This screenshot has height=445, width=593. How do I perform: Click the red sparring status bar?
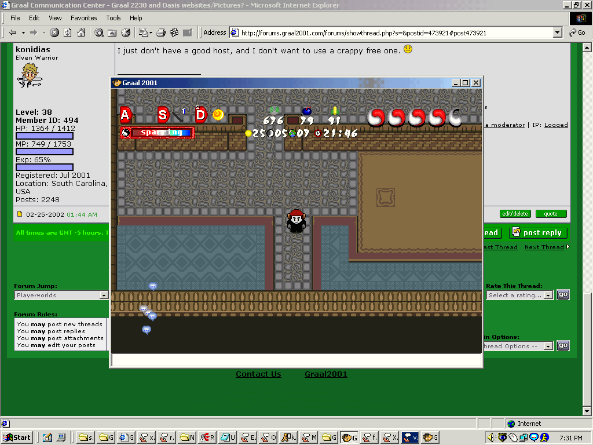(x=158, y=133)
